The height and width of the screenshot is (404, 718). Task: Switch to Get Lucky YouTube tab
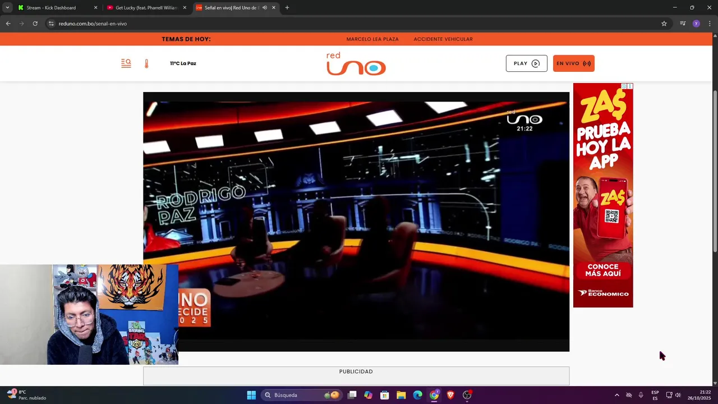tap(146, 8)
